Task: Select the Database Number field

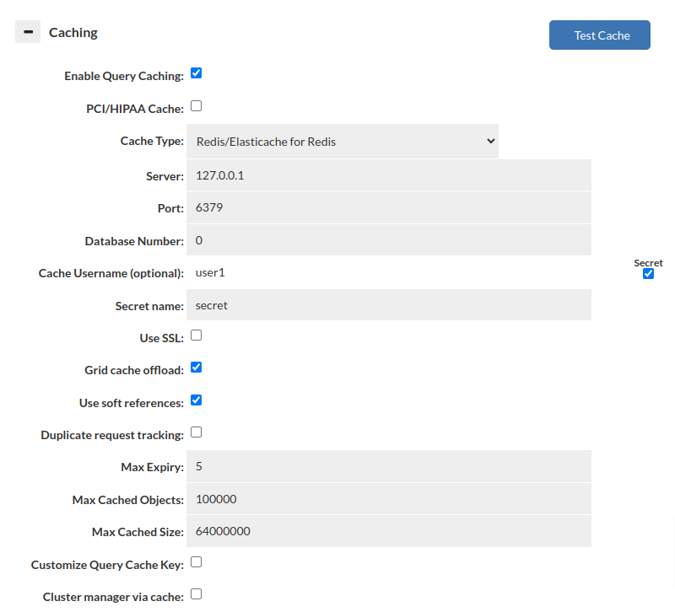Action: click(388, 240)
